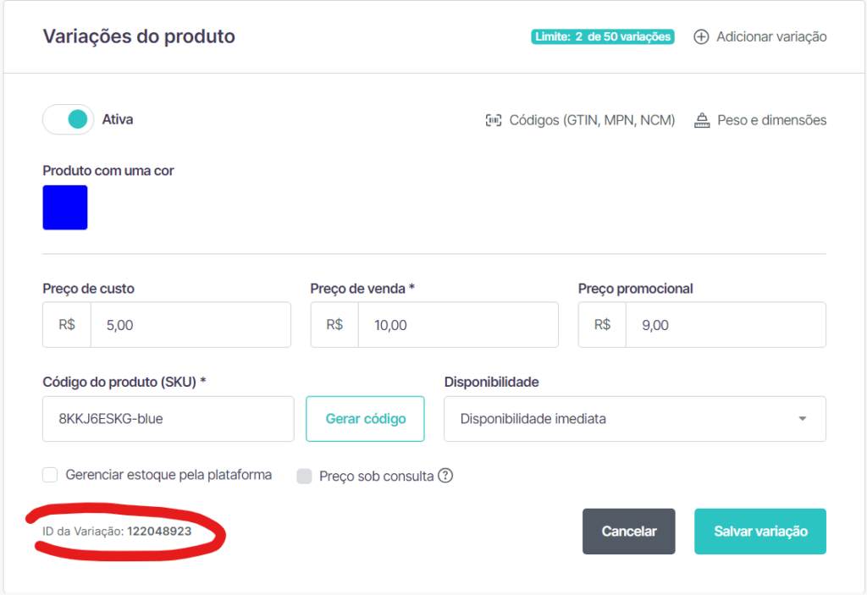Image resolution: width=867 pixels, height=595 pixels.
Task: Click the Limite: 2 de 50 variações badge
Action: (603, 36)
